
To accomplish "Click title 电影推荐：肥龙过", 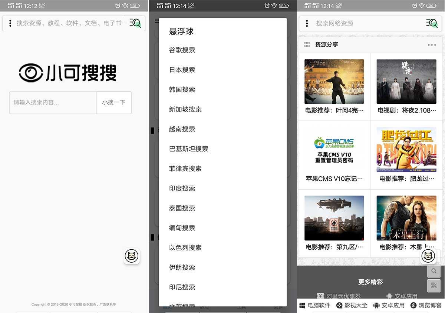I will click(x=407, y=179).
